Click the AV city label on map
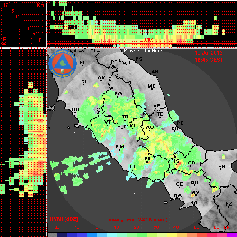This screenshot has height=237, width=237. coord(196,192)
